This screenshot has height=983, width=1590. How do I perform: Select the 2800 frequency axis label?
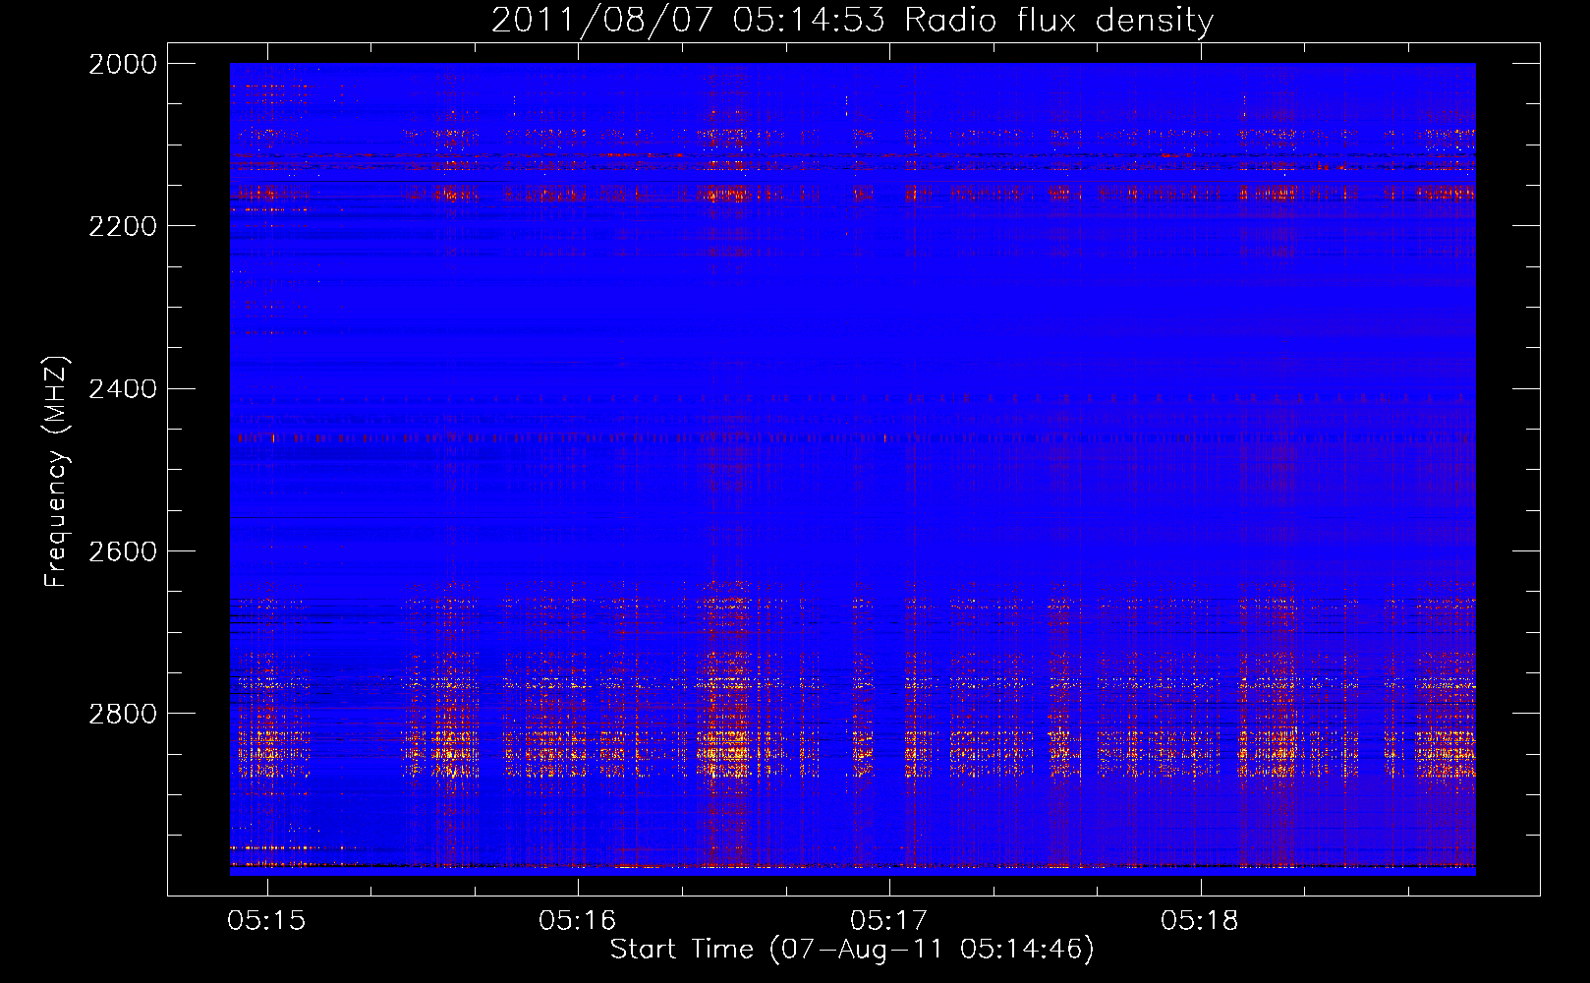(123, 714)
